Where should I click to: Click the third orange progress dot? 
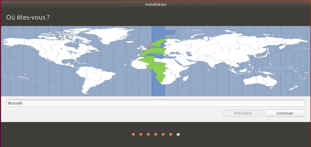pos(148,134)
